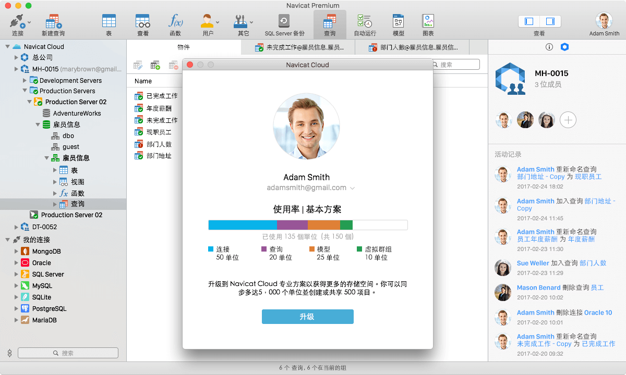Select the dbo schema in tree
Image resolution: width=626 pixels, height=375 pixels.
coord(68,136)
